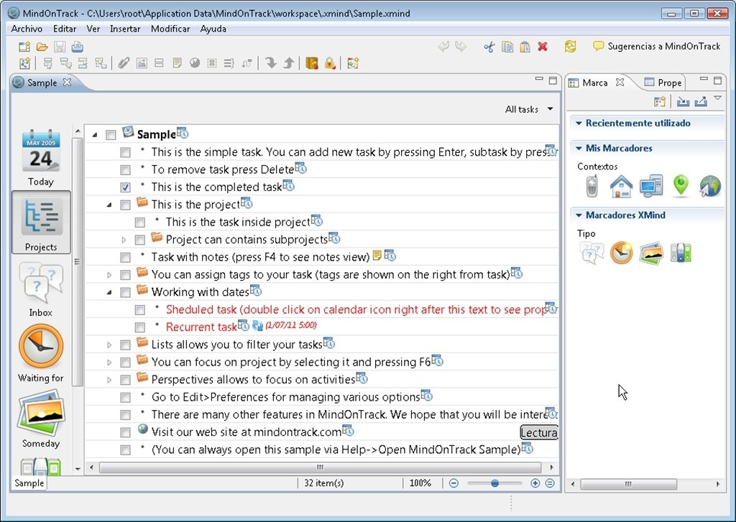Collapse 'This is the project' node
Screen dimensions: 736x522
tap(109, 205)
